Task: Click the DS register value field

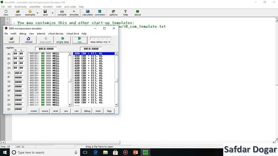Action: [18, 104]
